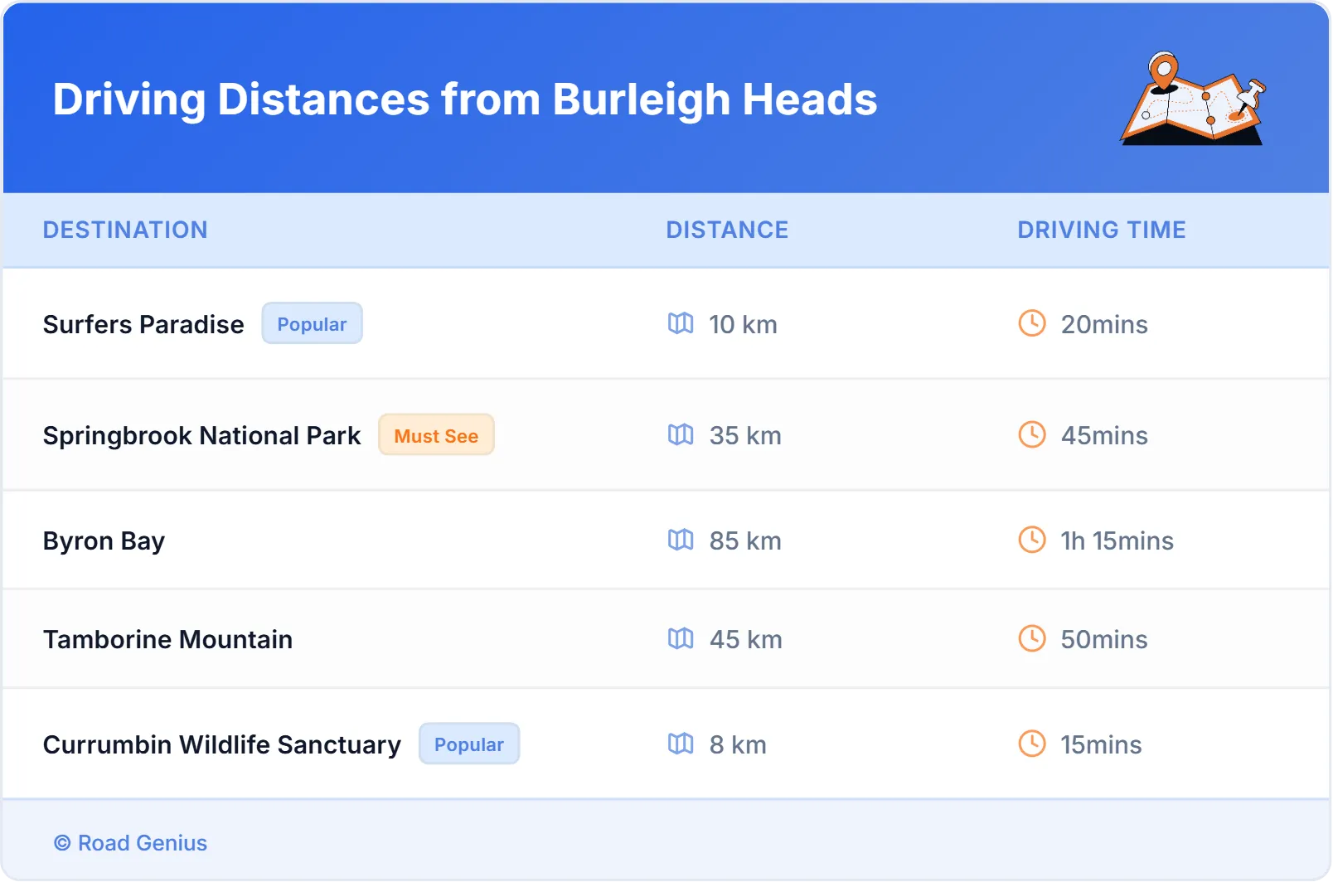The height and width of the screenshot is (882, 1333).
Task: Click the map icon beside 10 km
Action: coord(681,323)
